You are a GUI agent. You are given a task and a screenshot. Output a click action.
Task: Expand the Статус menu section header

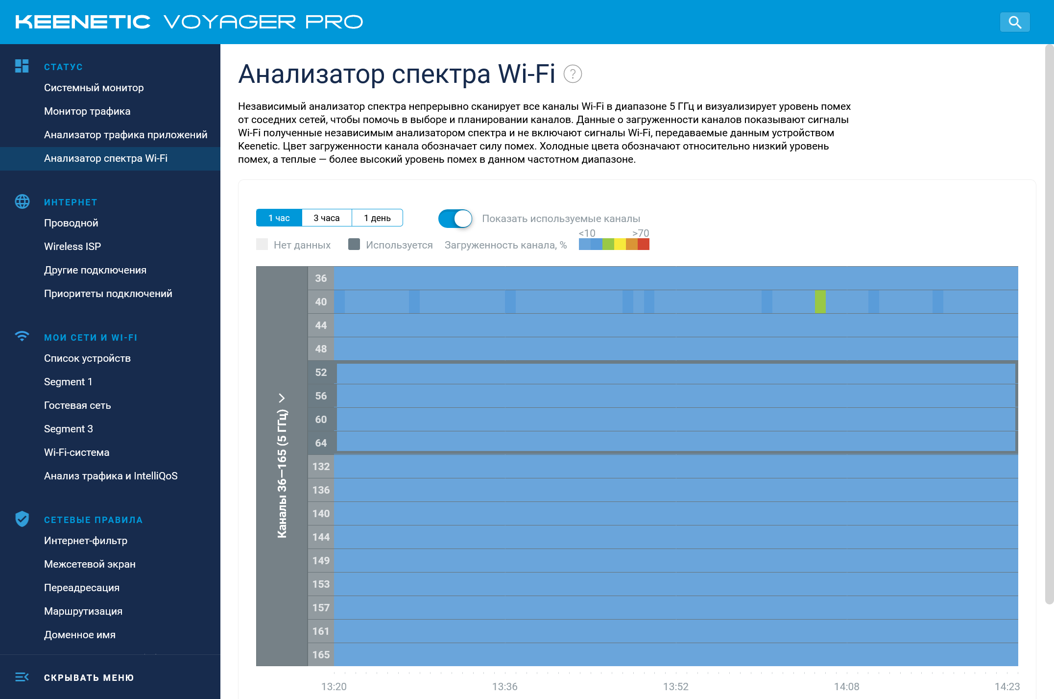[63, 67]
